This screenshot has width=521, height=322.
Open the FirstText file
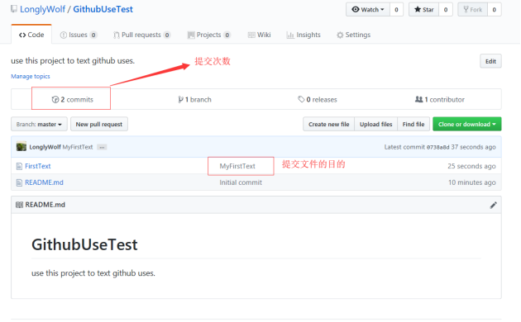pos(38,166)
